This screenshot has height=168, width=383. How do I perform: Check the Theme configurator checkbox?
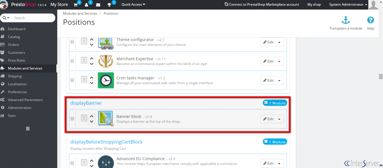72,42
